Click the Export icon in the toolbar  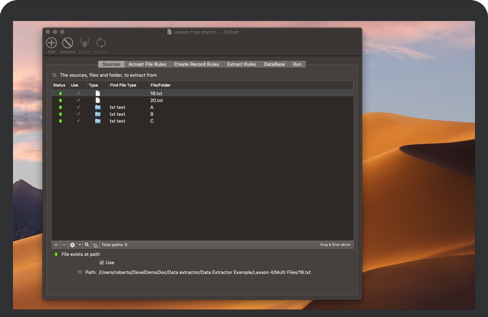[x=84, y=42]
